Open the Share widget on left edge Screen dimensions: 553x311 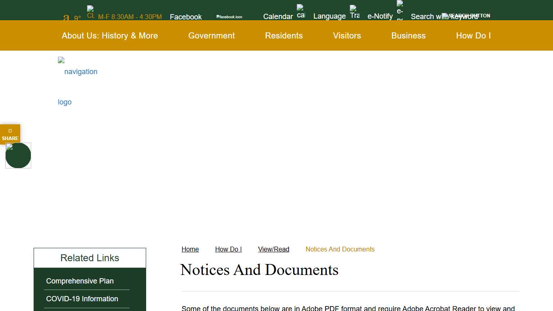pyautogui.click(x=10, y=134)
